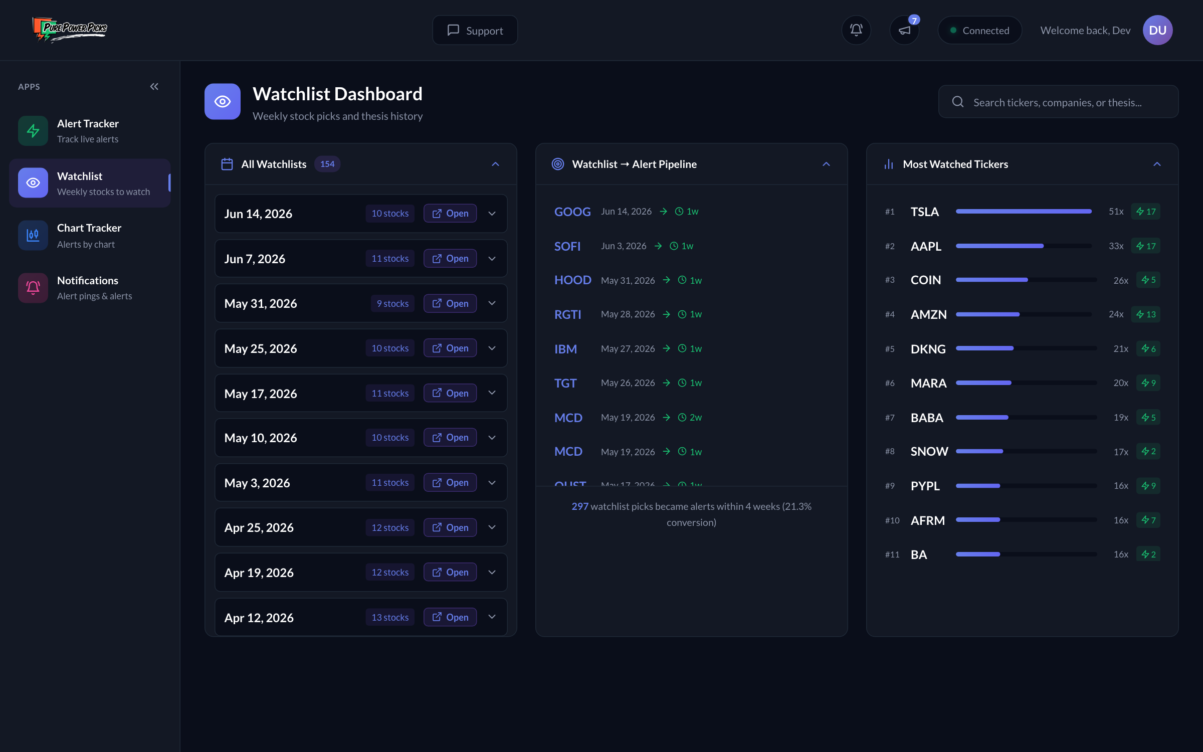Image resolution: width=1203 pixels, height=752 pixels.
Task: Expand the Jun 14, 2026 watchlist
Action: click(492, 214)
